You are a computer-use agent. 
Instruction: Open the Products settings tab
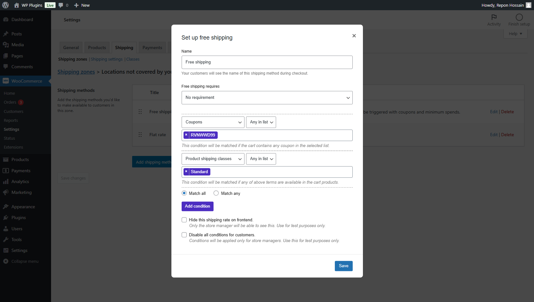pos(97,48)
